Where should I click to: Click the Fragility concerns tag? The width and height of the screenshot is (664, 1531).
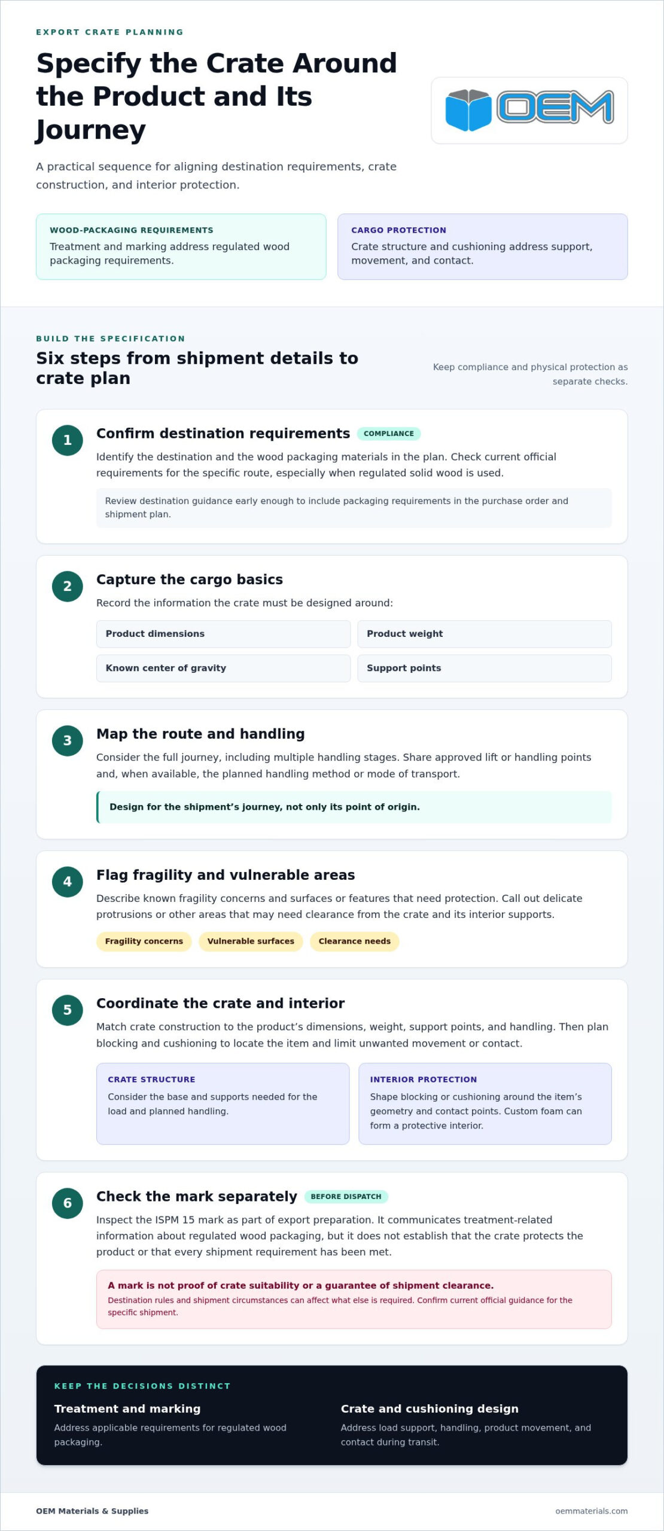144,941
